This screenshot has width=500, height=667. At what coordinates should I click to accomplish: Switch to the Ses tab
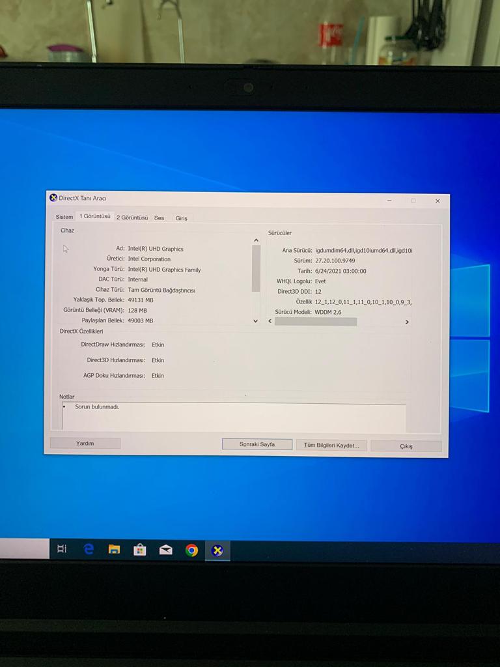pyautogui.click(x=159, y=218)
